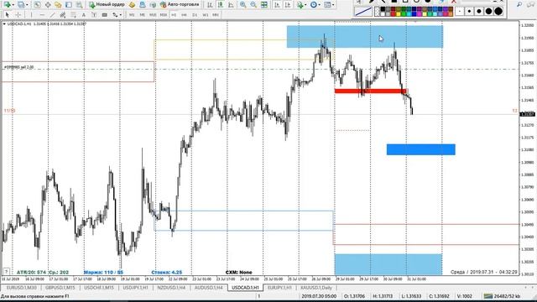The height and width of the screenshot is (302, 537).
Task: Show the Terminal panel icon
Action: (69, 5)
